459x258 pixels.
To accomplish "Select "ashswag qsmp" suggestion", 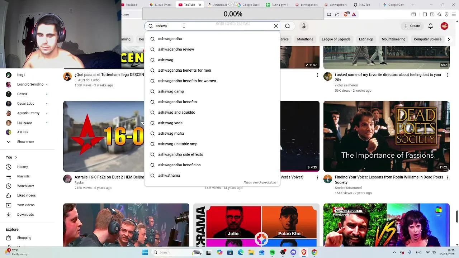I will click(212, 91).
